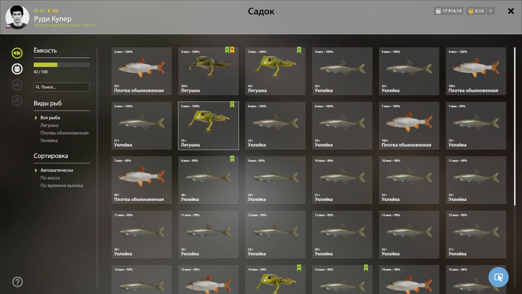This screenshot has width=522, height=294.
Task: Open Руди Купер profile avatar
Action: (x=17, y=17)
